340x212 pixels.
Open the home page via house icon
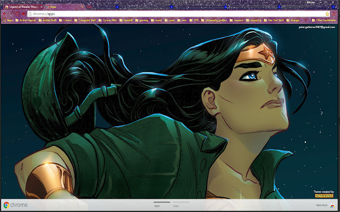click(23, 14)
